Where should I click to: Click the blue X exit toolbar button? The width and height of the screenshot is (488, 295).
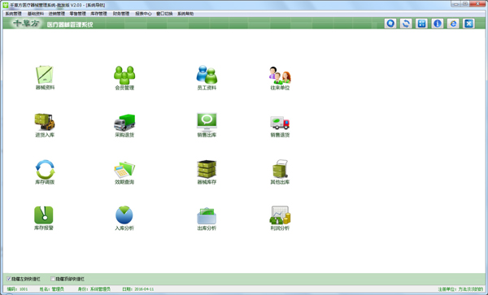coord(468,24)
